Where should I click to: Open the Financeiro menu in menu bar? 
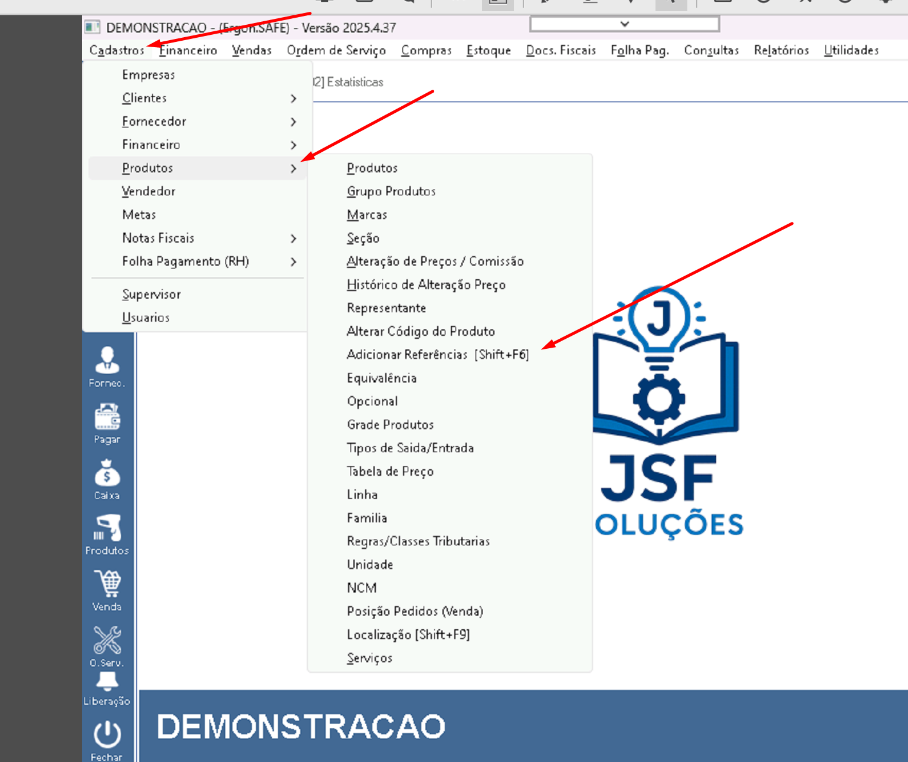[x=188, y=50]
